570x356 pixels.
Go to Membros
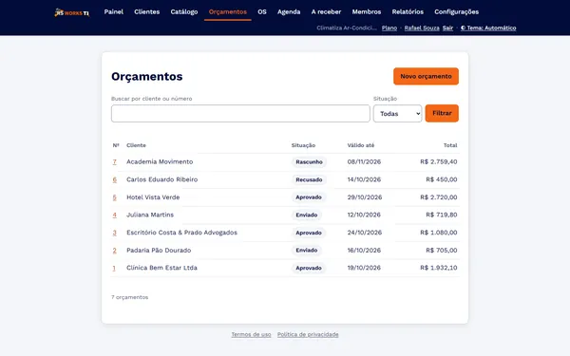(x=367, y=12)
